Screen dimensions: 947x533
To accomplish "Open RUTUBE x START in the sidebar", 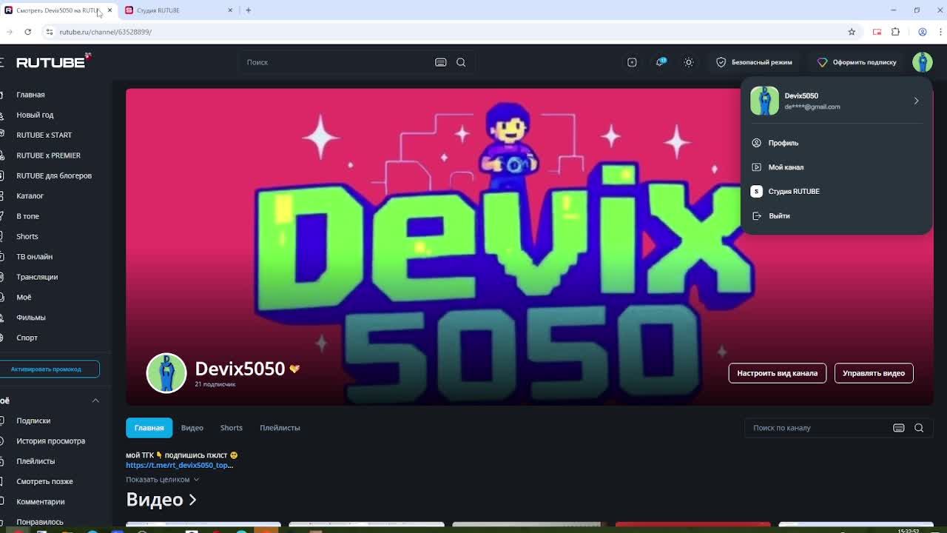I will (44, 135).
